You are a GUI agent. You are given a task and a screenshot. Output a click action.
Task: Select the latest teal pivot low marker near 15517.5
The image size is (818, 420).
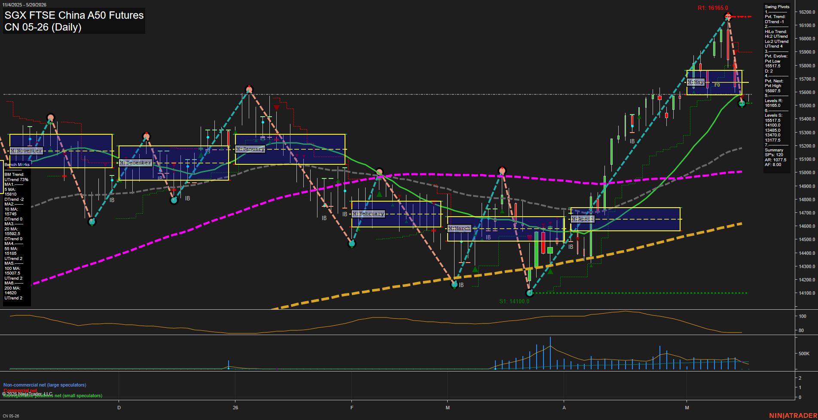742,103
